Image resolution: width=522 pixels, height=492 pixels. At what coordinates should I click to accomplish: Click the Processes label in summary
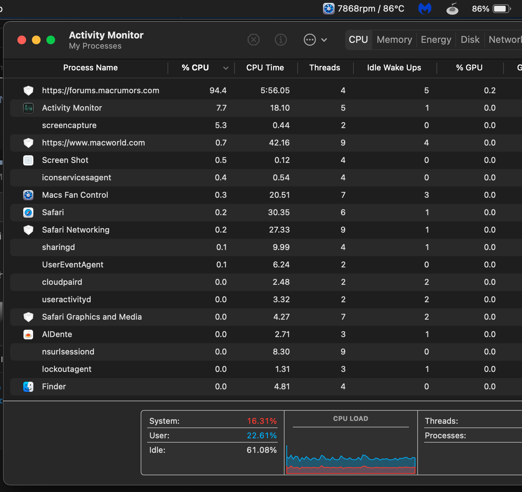pyautogui.click(x=446, y=435)
